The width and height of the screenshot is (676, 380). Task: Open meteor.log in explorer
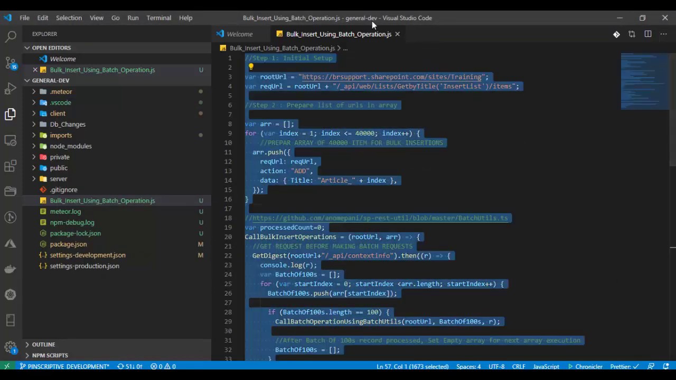pos(65,212)
